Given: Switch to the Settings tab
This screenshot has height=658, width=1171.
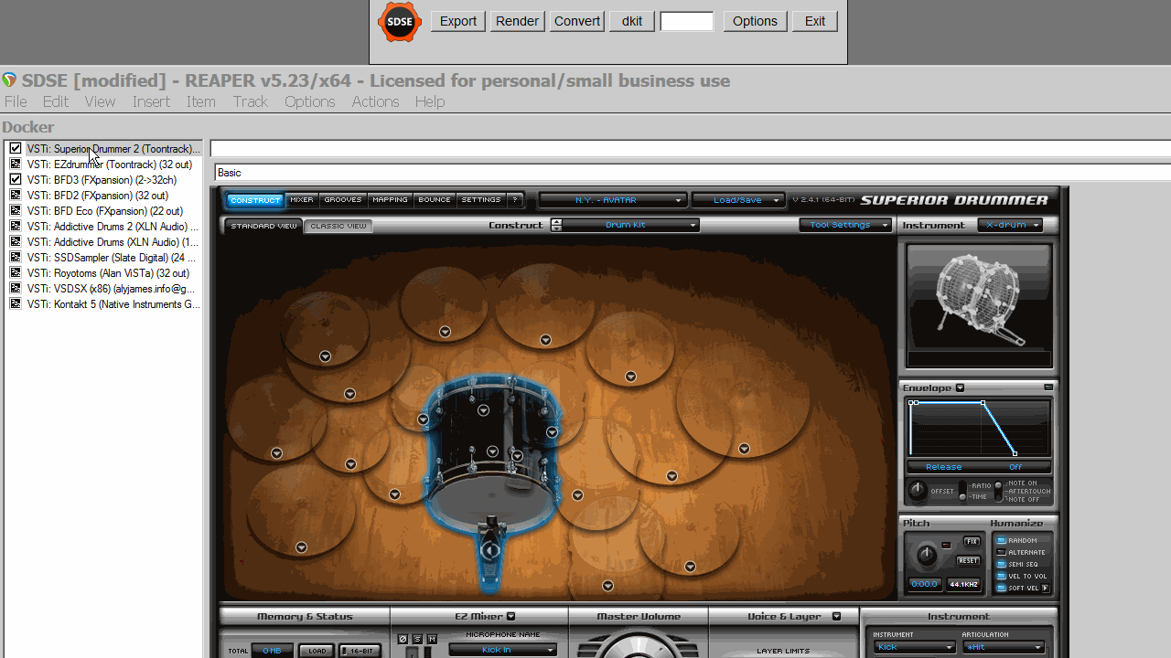Looking at the screenshot, I should (481, 200).
